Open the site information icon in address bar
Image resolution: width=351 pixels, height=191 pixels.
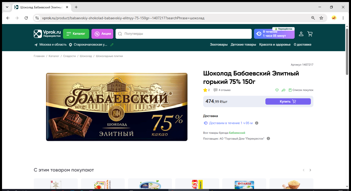pyautogui.click(x=37, y=18)
